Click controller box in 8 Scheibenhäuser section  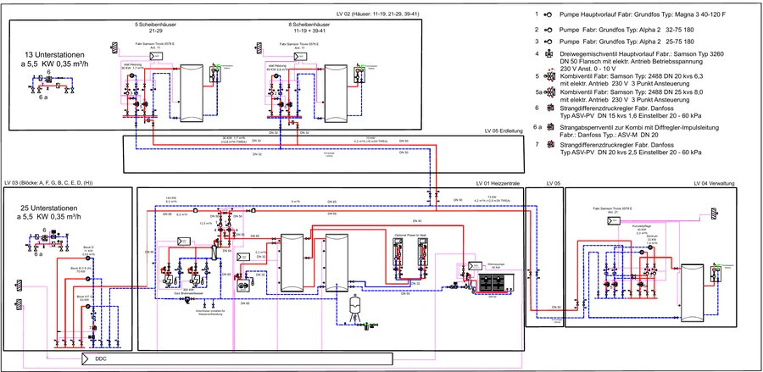point(299,57)
